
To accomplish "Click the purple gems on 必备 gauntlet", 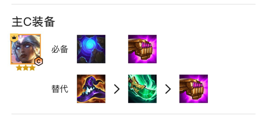I will tap(147, 45).
